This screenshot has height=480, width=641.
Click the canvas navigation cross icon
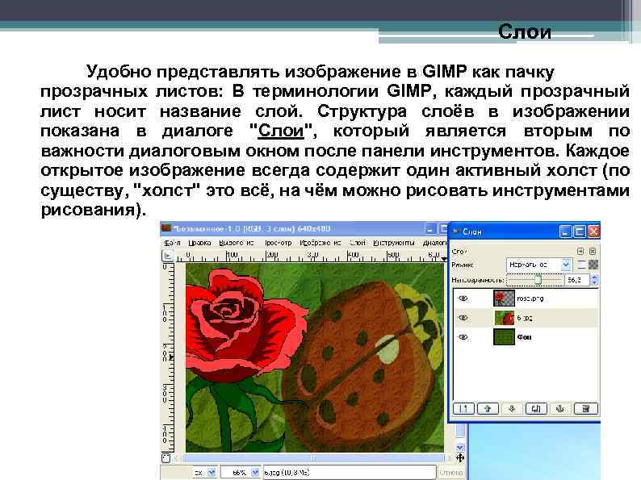coord(460,458)
